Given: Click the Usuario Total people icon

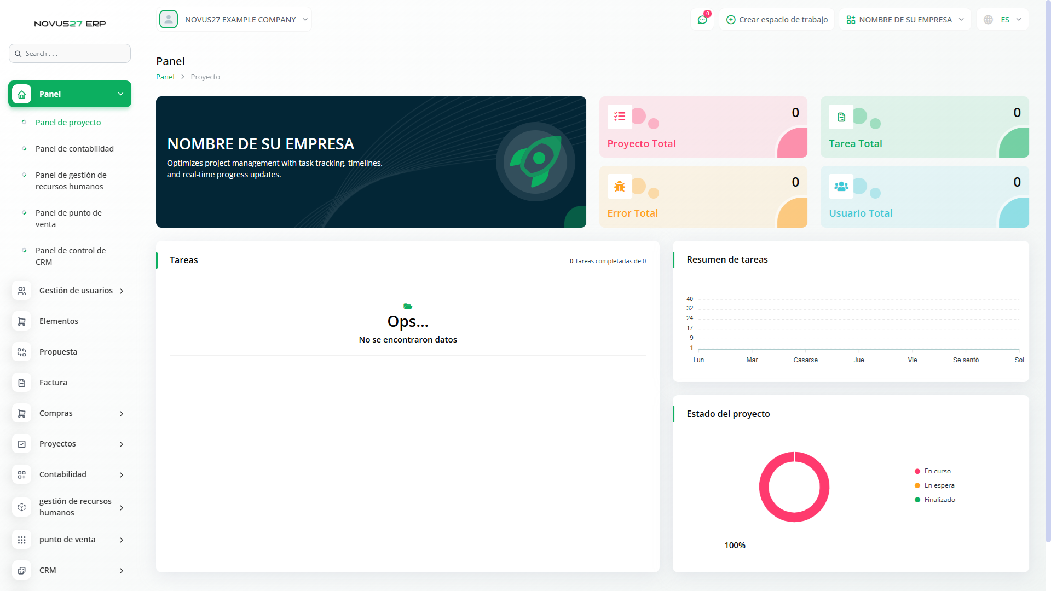Looking at the screenshot, I should pos(841,186).
